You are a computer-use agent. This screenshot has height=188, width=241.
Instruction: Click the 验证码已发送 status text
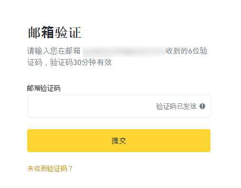click(x=176, y=106)
